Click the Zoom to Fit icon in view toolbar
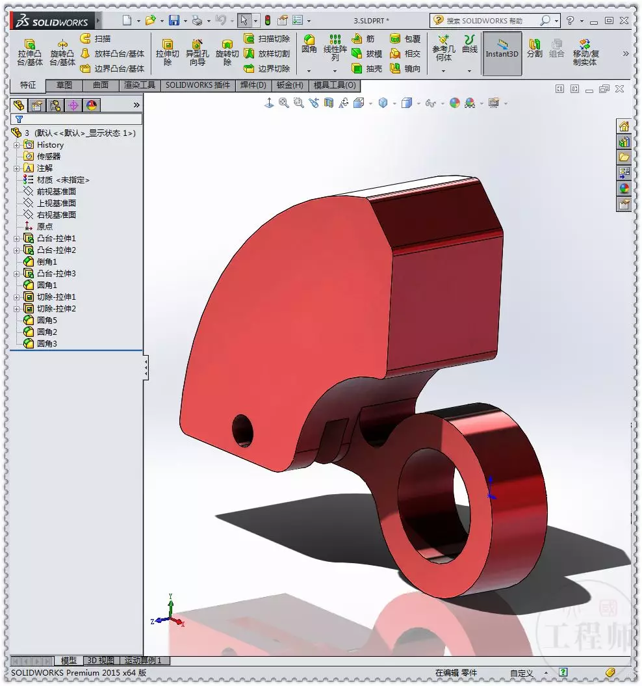 284,103
